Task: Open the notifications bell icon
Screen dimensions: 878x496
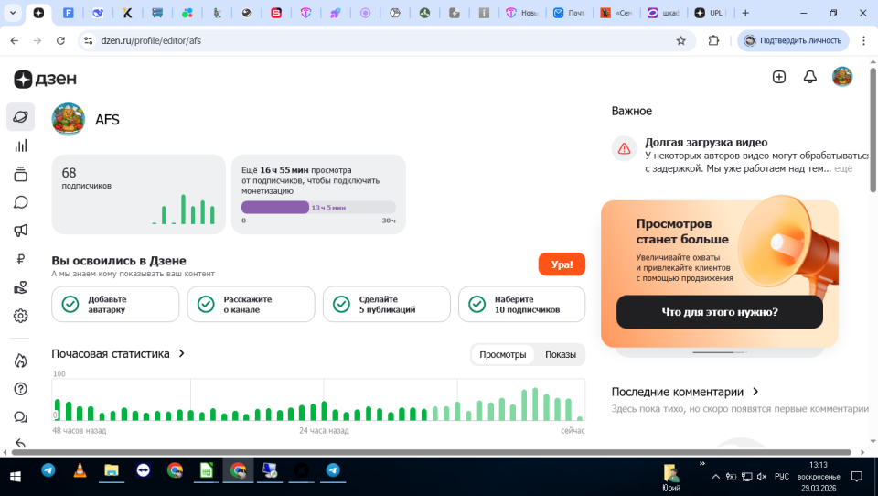Action: tap(809, 77)
